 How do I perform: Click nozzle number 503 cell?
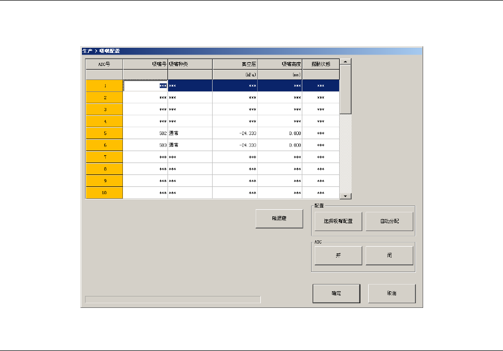145,145
